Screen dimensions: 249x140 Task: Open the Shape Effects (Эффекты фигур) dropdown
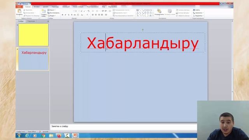tap(183, 16)
